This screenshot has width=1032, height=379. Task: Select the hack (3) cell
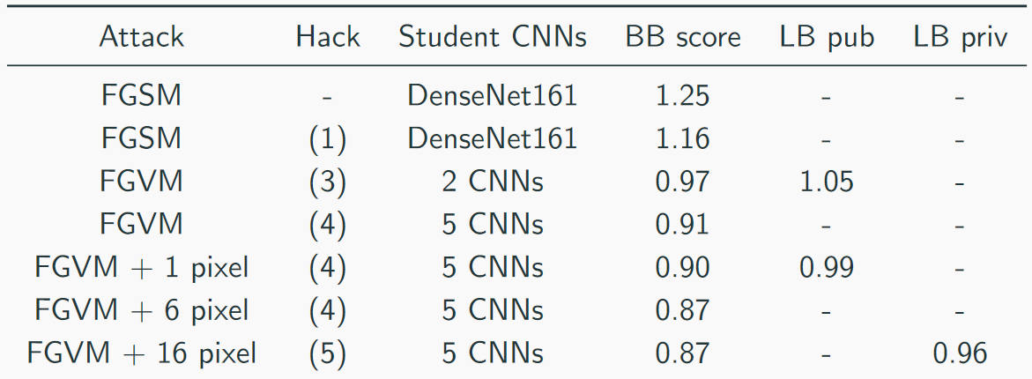[328, 182]
